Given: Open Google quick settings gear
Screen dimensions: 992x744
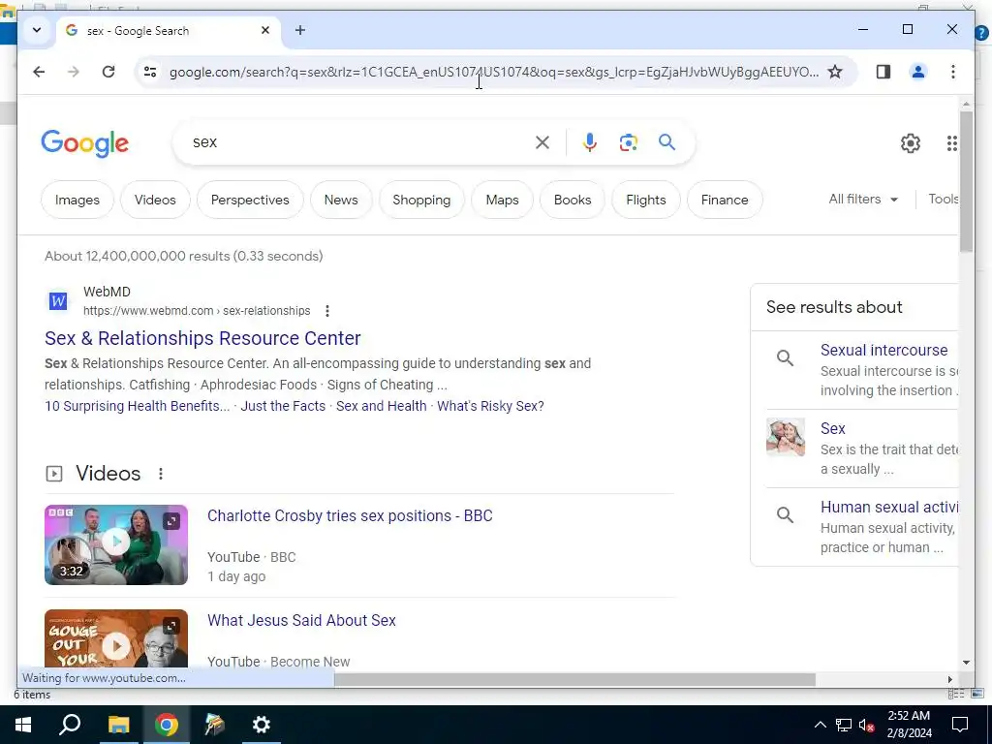Looking at the screenshot, I should coord(911,143).
